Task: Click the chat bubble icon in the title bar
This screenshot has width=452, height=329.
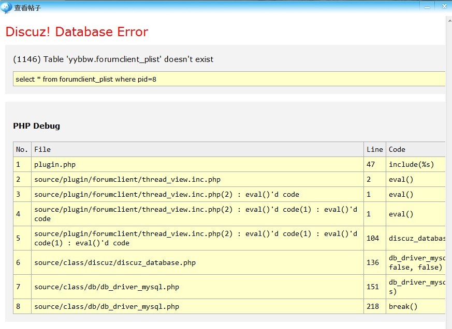Action: 6,8
